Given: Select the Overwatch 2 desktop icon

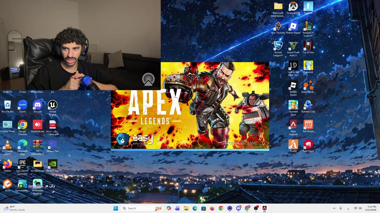Looking at the screenshot, I should coord(293,10).
